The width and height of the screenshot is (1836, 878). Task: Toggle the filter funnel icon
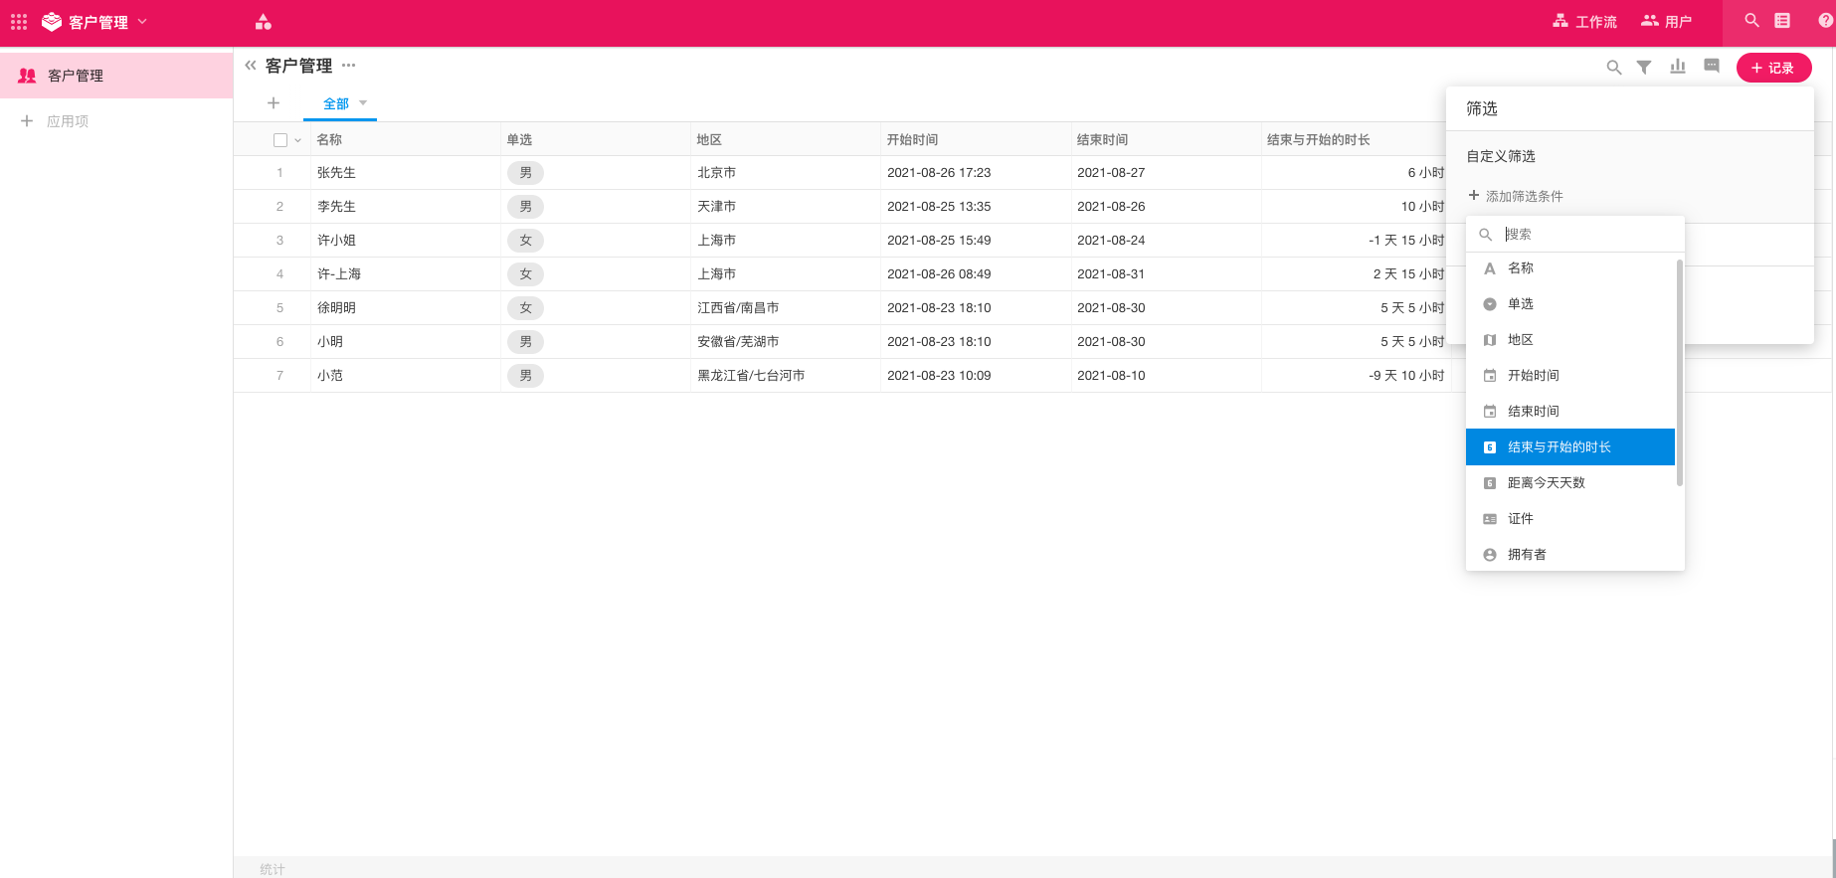(x=1644, y=68)
